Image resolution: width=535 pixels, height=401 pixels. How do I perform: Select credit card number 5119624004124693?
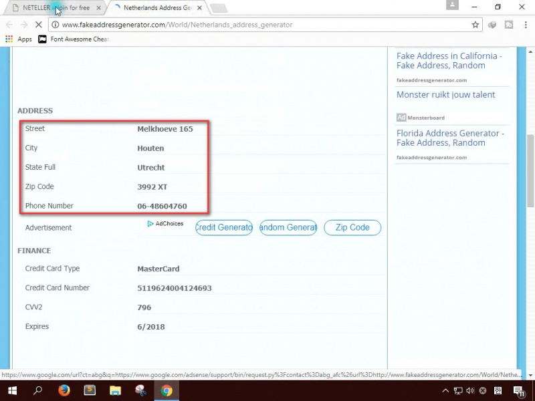pos(175,288)
